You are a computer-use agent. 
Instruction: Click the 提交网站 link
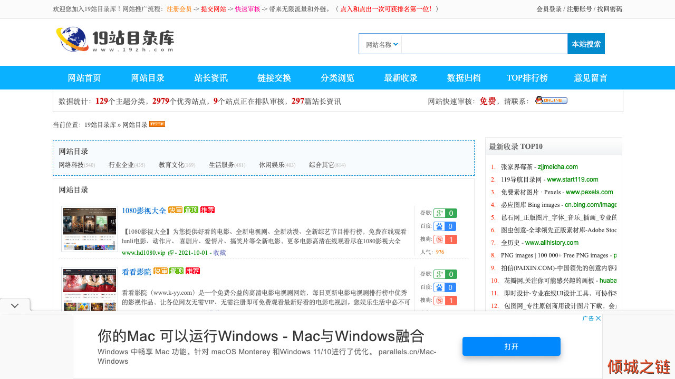214,9
